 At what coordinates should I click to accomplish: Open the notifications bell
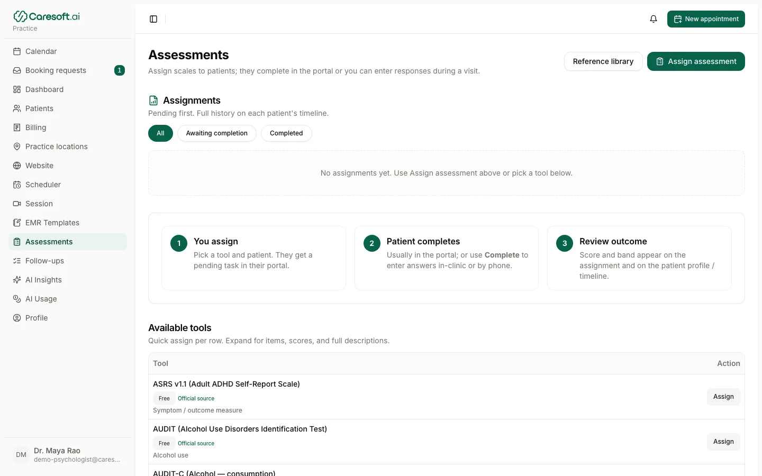[x=654, y=19]
